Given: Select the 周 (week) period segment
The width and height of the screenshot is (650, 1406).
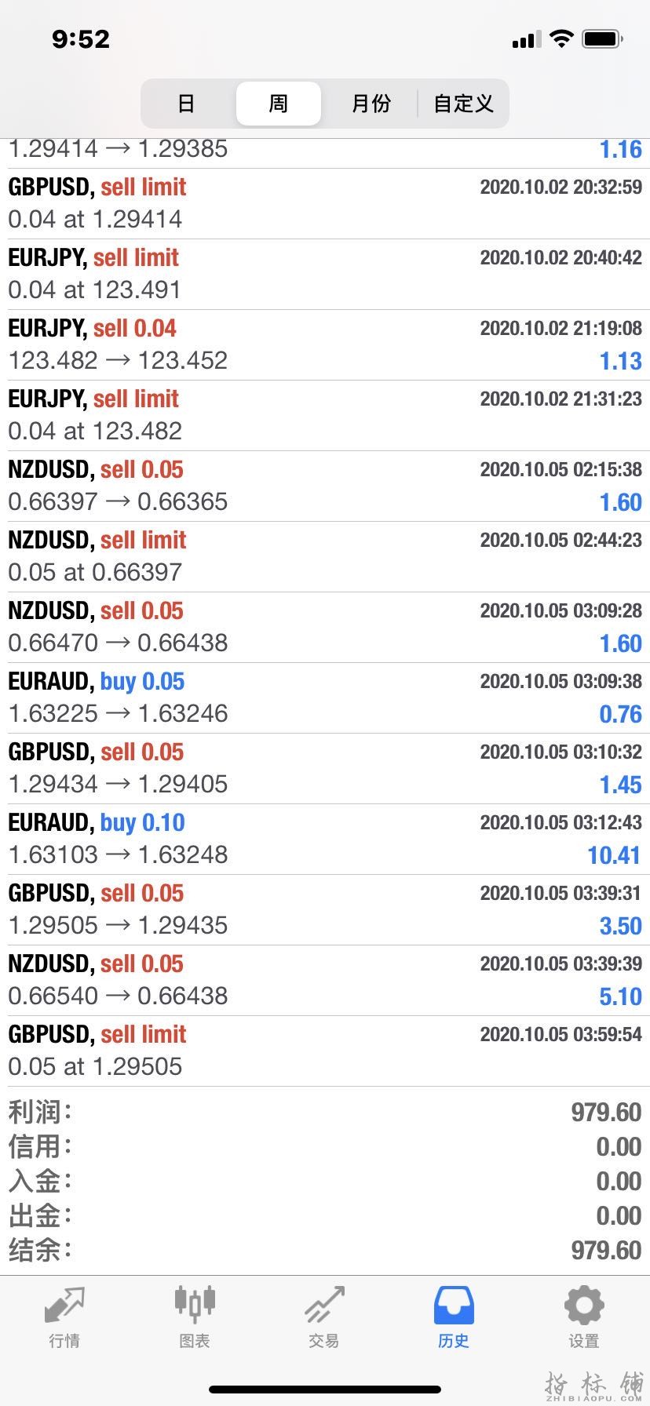Looking at the screenshot, I should click(x=279, y=104).
